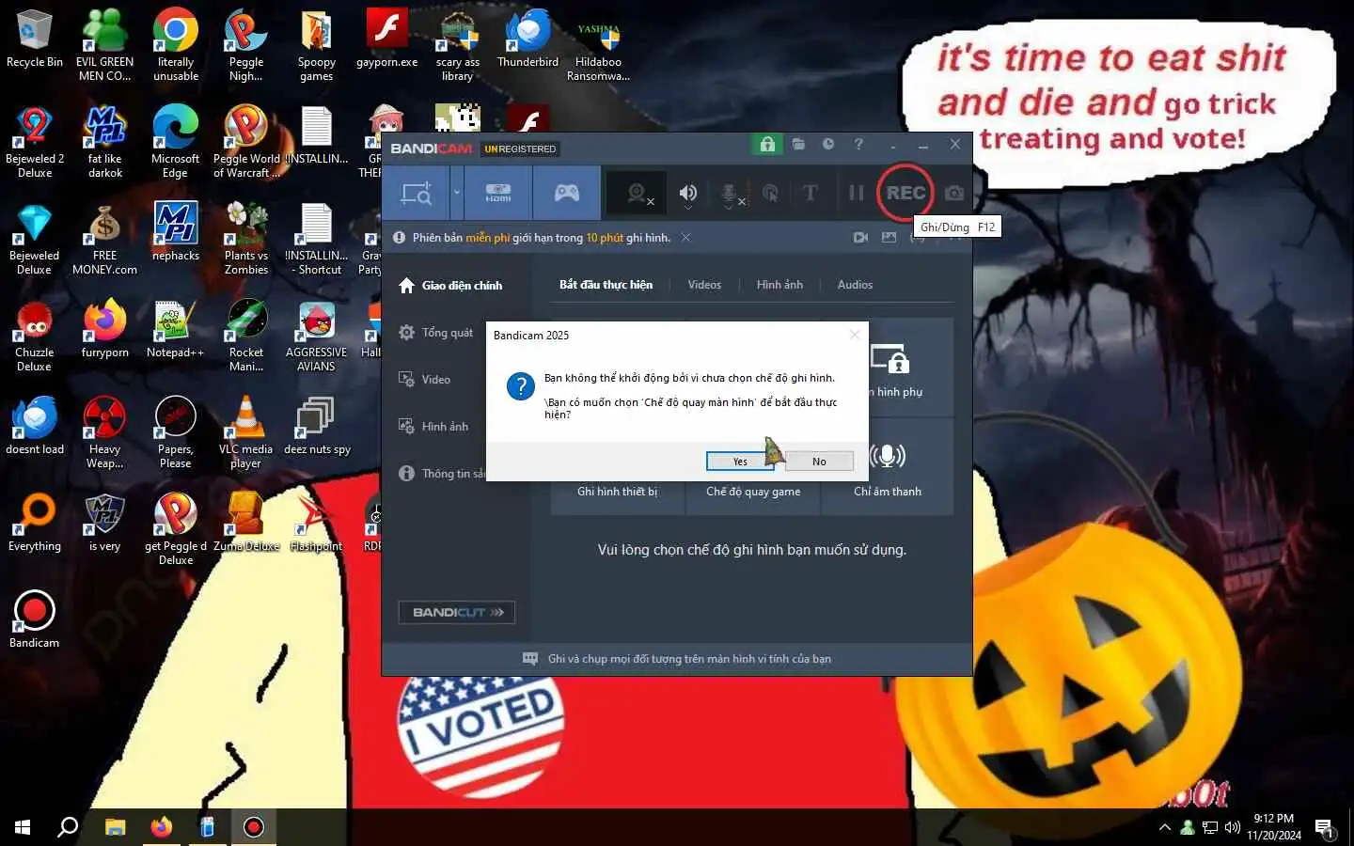Viewport: 1354px width, 846px height.
Task: Dismiss the free version limit notice
Action: (686, 238)
